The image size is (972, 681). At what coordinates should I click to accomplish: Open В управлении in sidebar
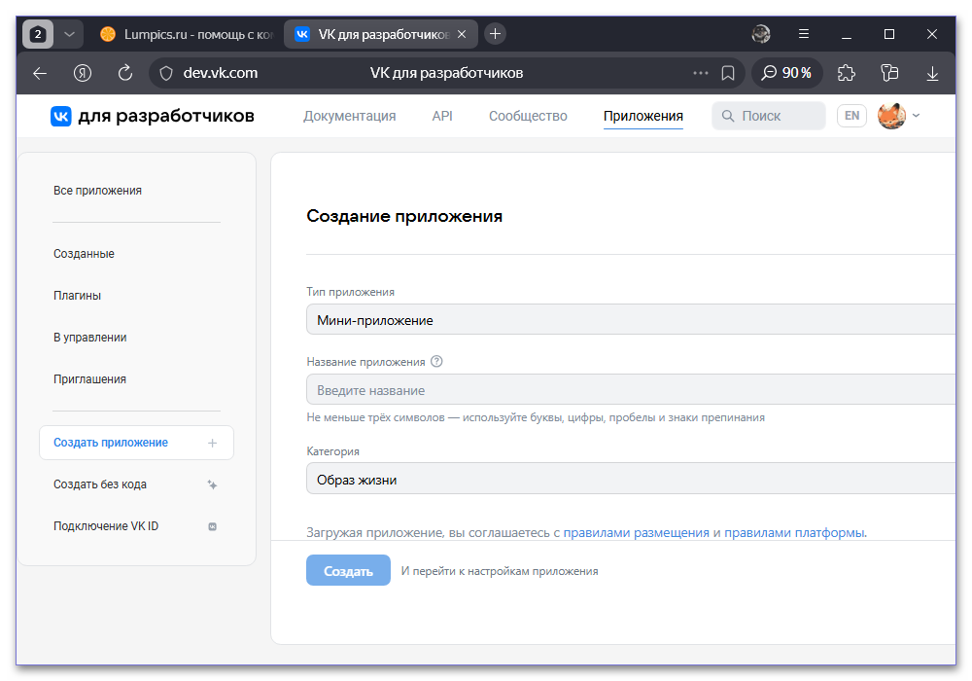89,338
